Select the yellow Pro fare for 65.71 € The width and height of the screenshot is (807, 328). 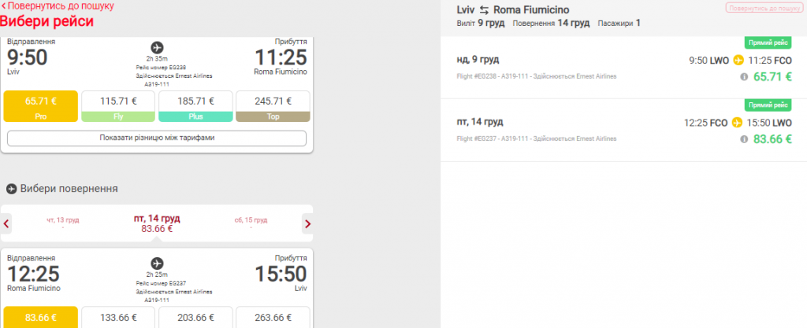pos(41,106)
